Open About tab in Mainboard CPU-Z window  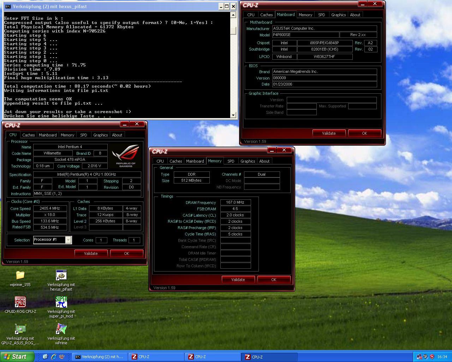(x=355, y=15)
